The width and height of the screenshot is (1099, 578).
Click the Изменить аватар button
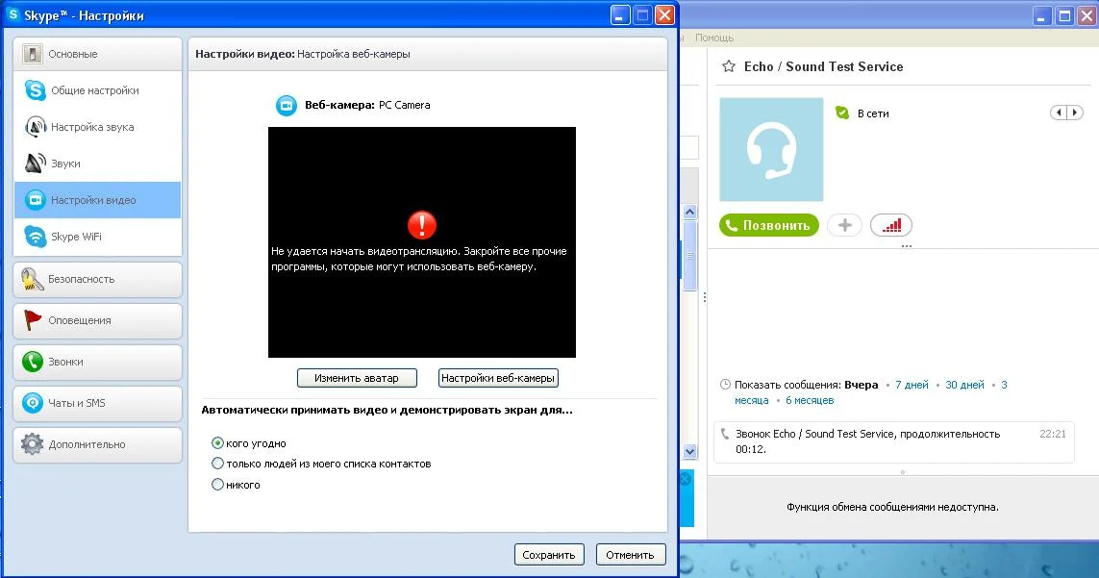coord(357,378)
